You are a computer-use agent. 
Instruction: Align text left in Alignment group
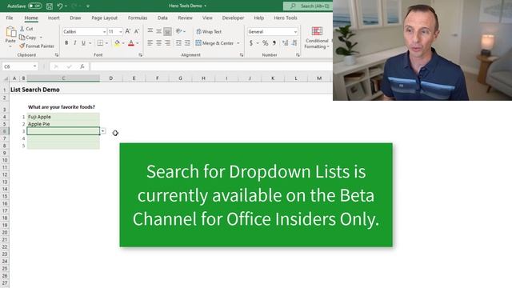tap(150, 42)
